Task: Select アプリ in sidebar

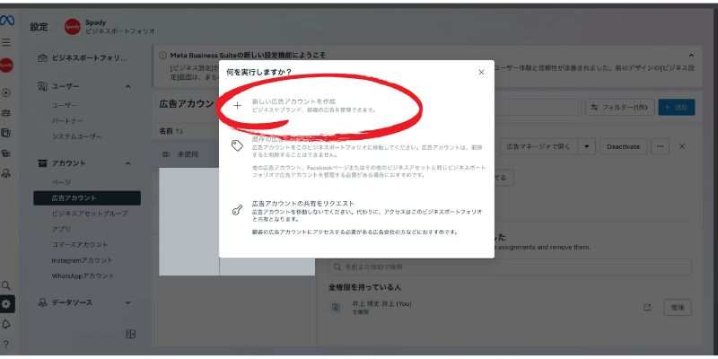Action: pos(61,229)
